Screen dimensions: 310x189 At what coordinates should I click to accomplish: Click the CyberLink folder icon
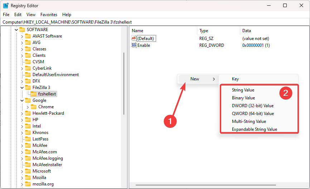coord(28,68)
